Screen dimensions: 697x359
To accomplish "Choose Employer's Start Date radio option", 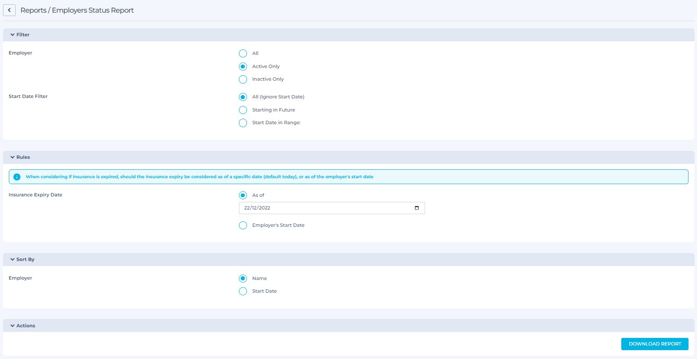I will point(243,225).
